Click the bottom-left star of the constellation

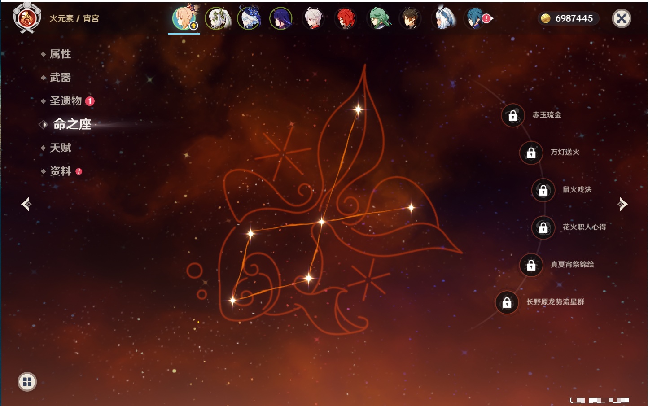tap(232, 300)
